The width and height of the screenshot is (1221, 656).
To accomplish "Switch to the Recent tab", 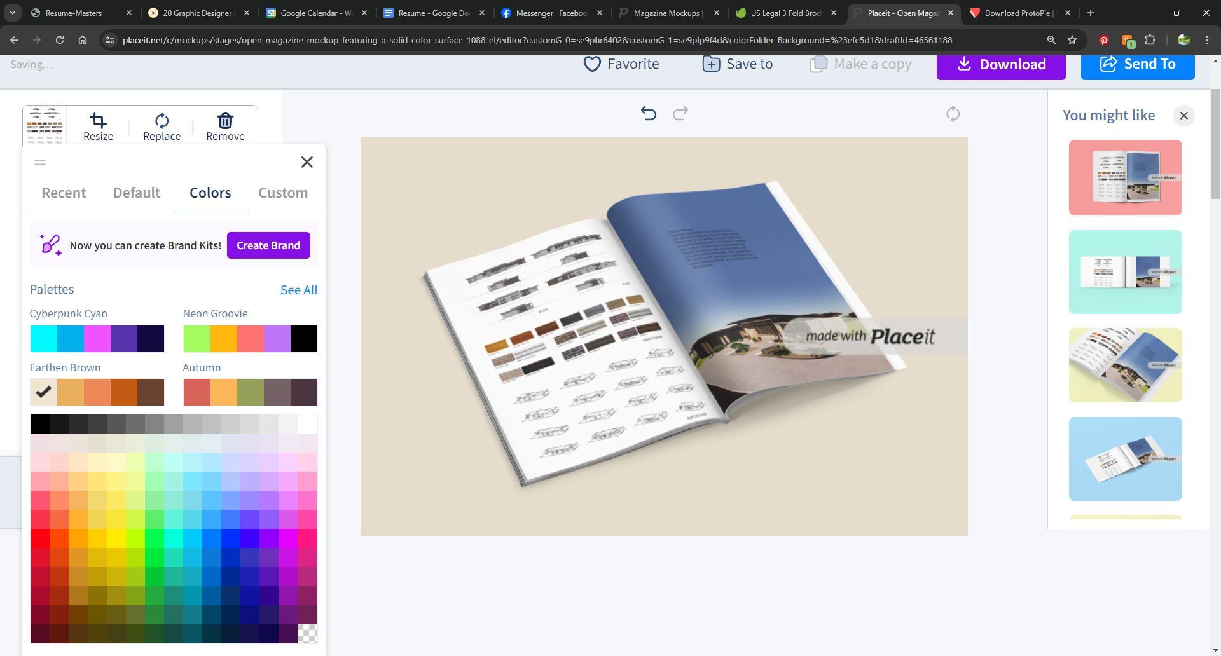I will coord(64,193).
